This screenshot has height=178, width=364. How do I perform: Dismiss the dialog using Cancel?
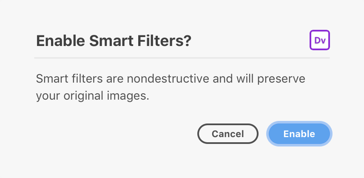(x=228, y=134)
